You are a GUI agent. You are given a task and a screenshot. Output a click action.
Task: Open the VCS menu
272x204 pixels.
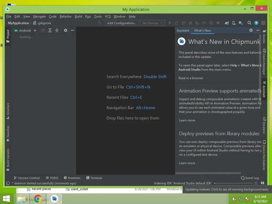pyautogui.click(x=108, y=16)
